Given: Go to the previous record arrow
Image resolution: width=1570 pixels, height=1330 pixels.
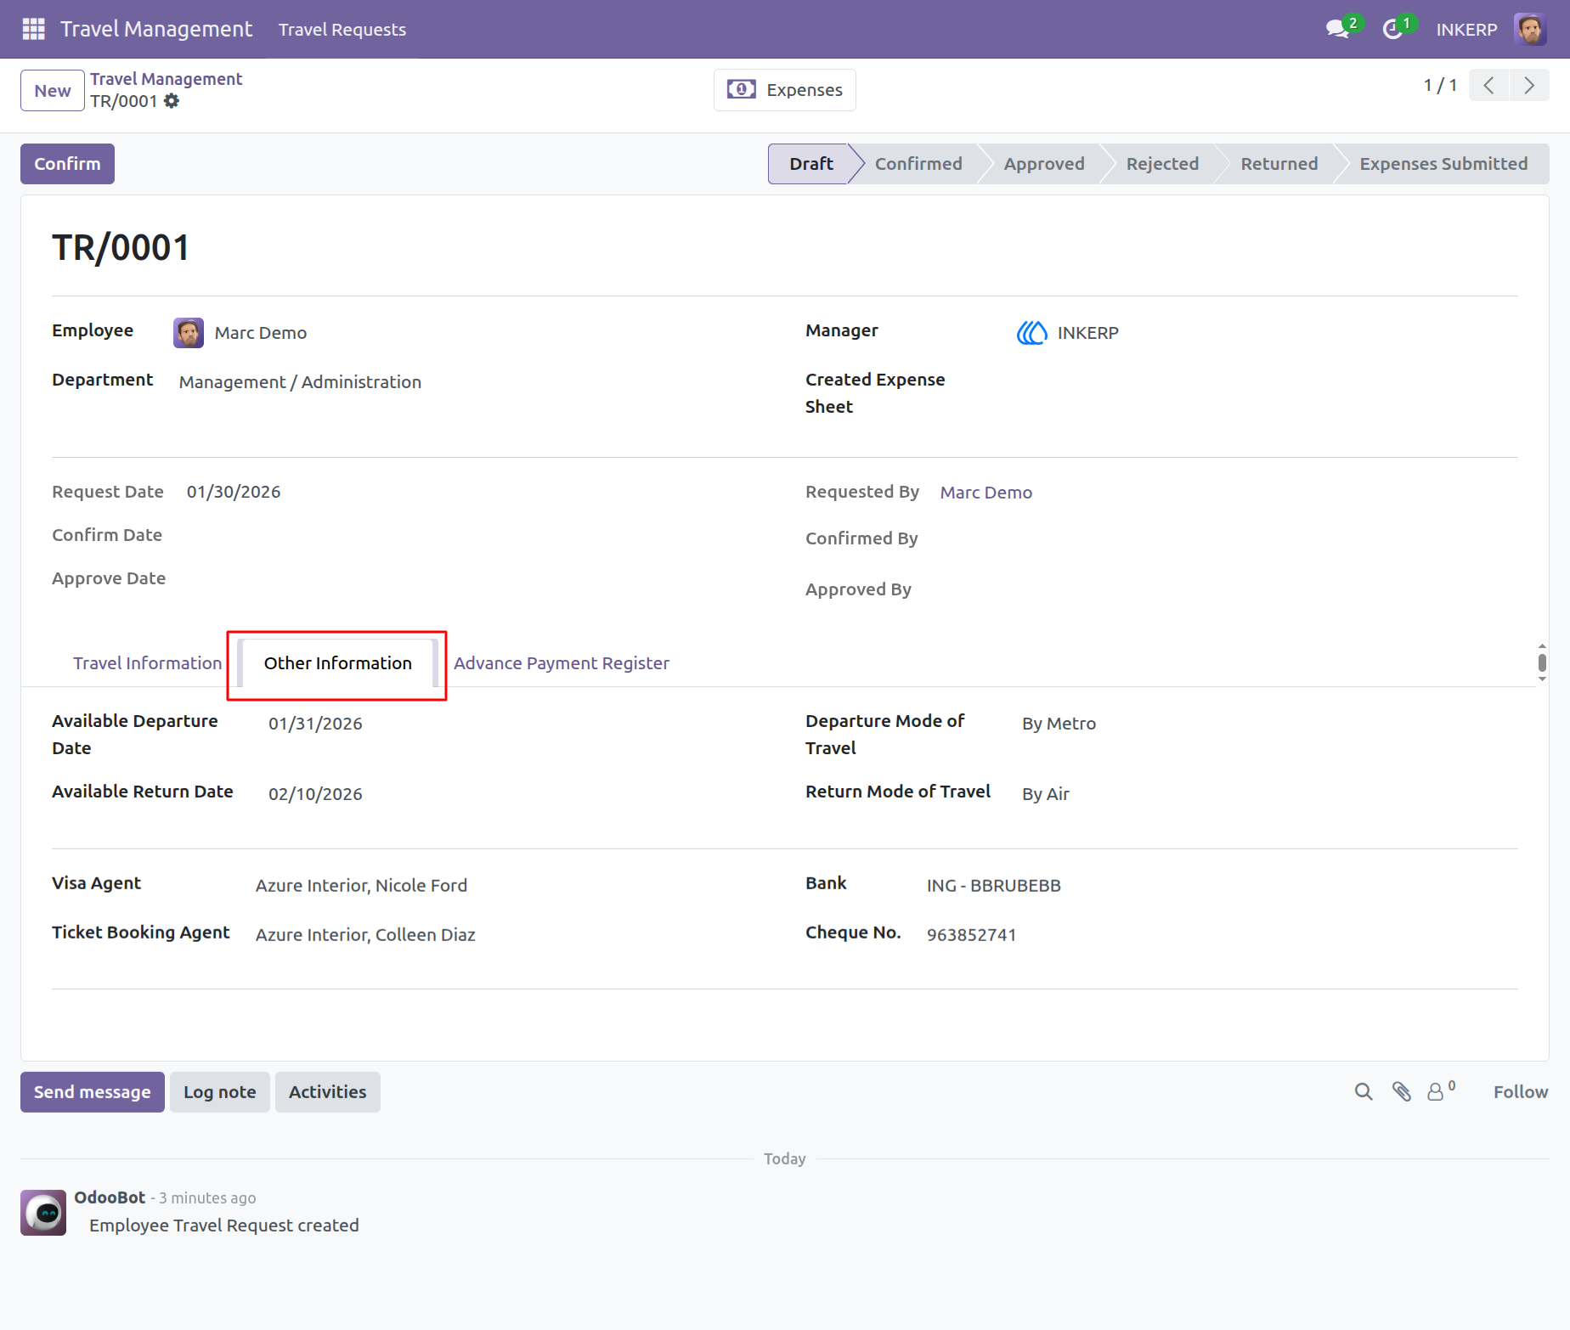Looking at the screenshot, I should point(1488,85).
